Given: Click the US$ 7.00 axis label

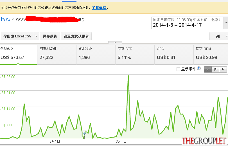Looking at the screenshot, I should (x=6, y=125).
